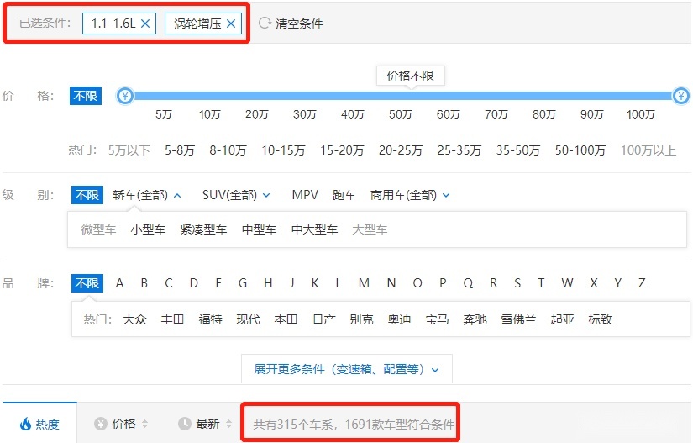Choose the 奔驰 hot brand
The height and width of the screenshot is (443, 693).
click(x=475, y=319)
